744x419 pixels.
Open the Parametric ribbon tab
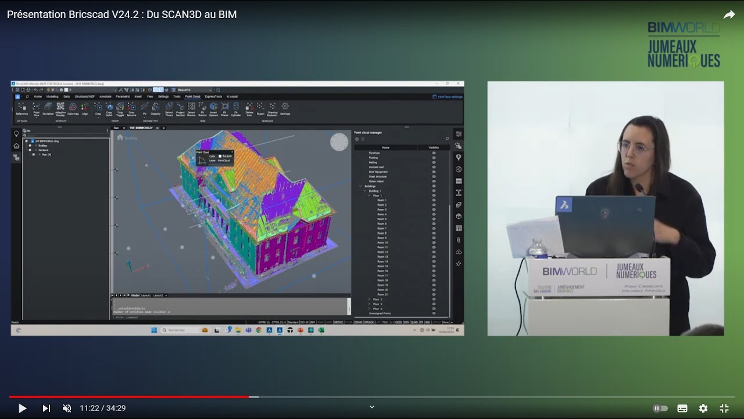(123, 97)
